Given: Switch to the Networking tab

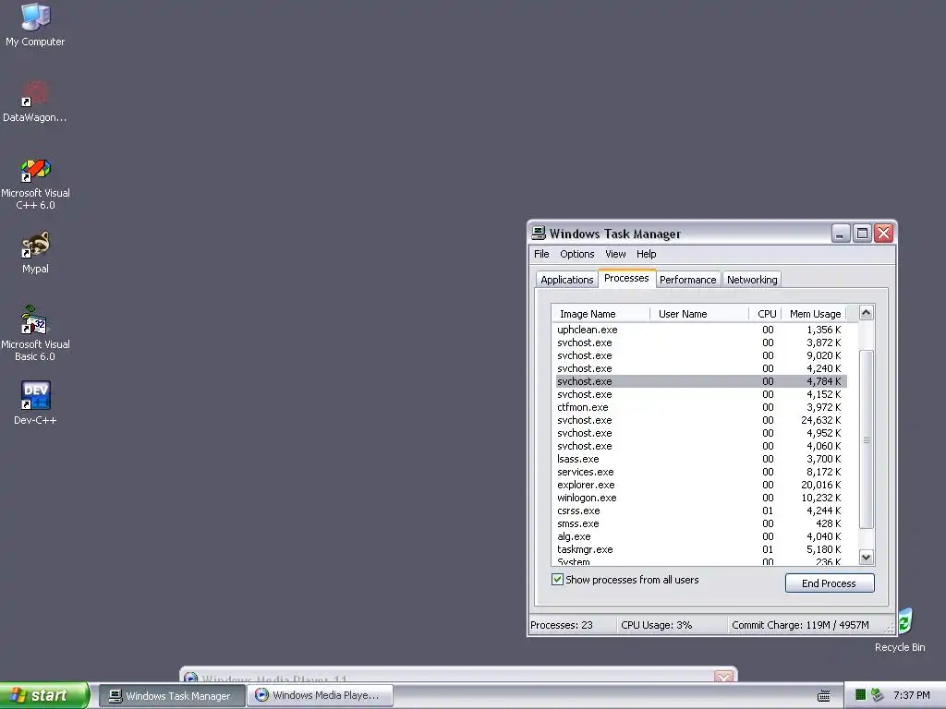Looking at the screenshot, I should point(752,280).
